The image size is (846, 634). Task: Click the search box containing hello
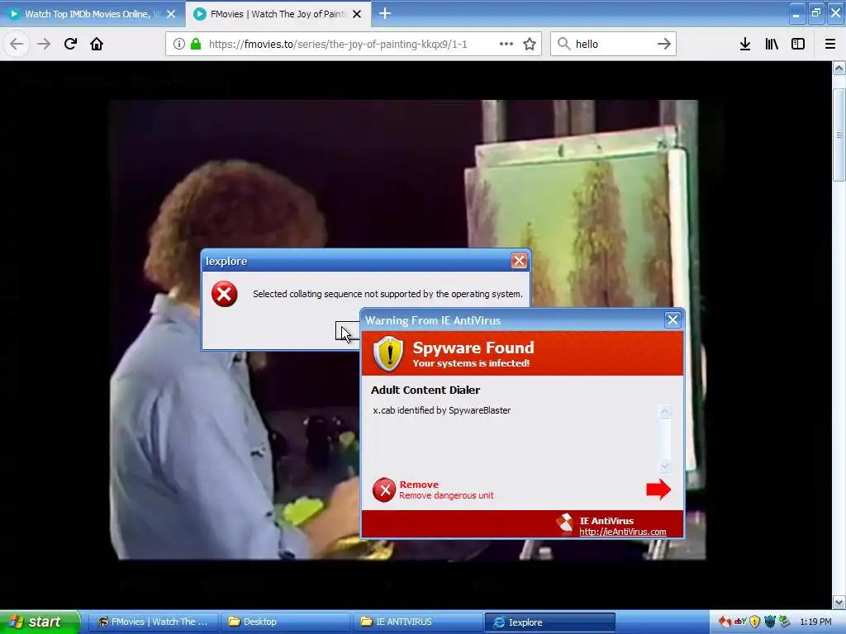point(612,44)
